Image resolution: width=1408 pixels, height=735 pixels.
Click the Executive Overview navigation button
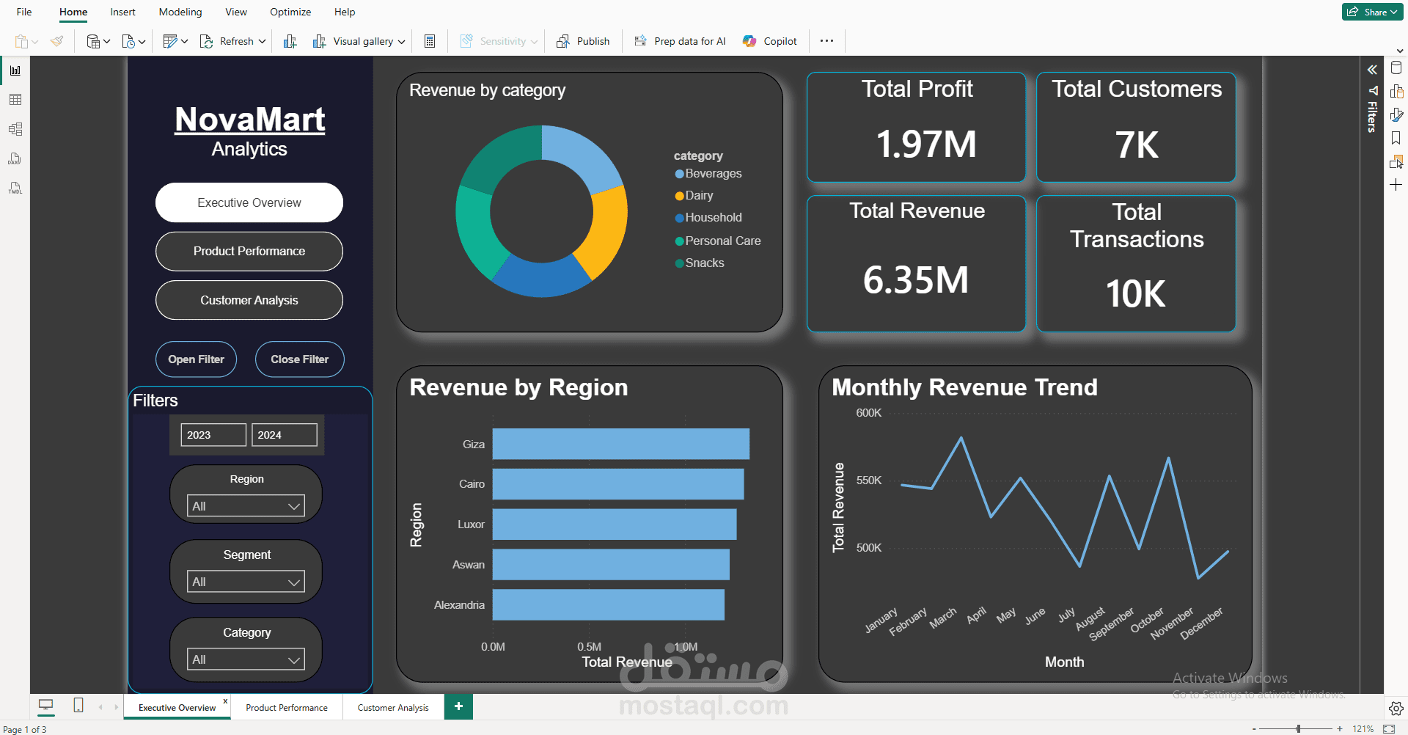(x=249, y=202)
